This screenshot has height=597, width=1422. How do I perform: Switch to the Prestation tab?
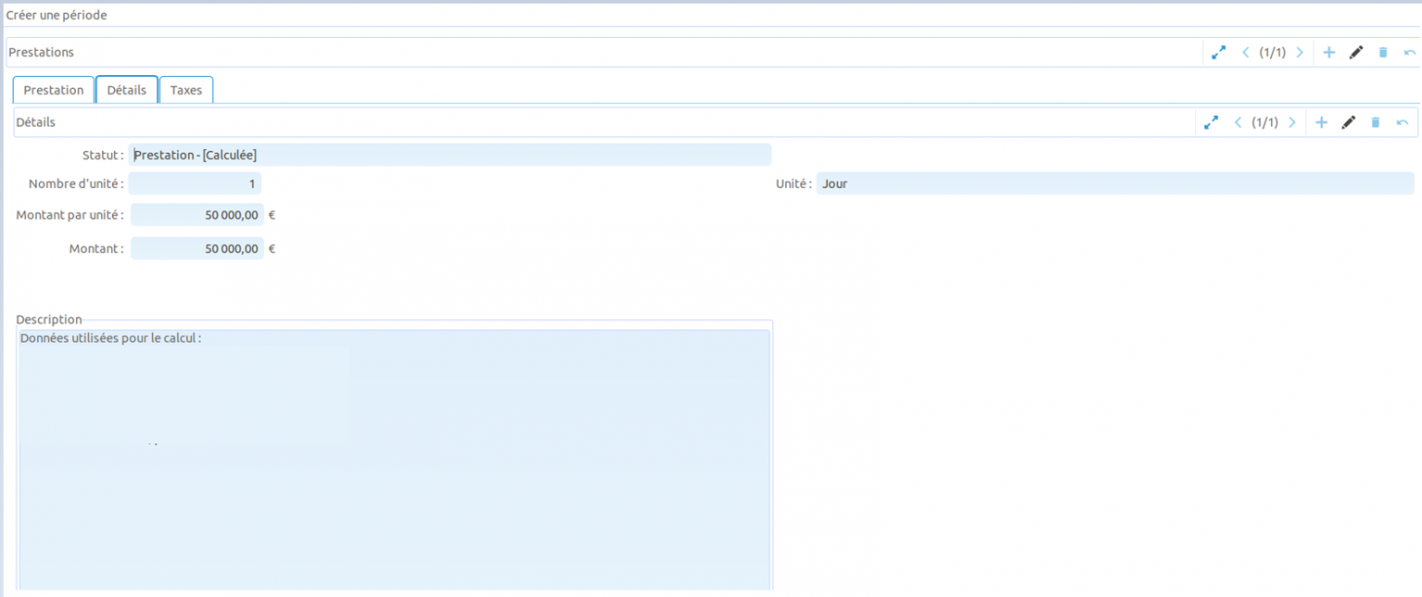54,90
